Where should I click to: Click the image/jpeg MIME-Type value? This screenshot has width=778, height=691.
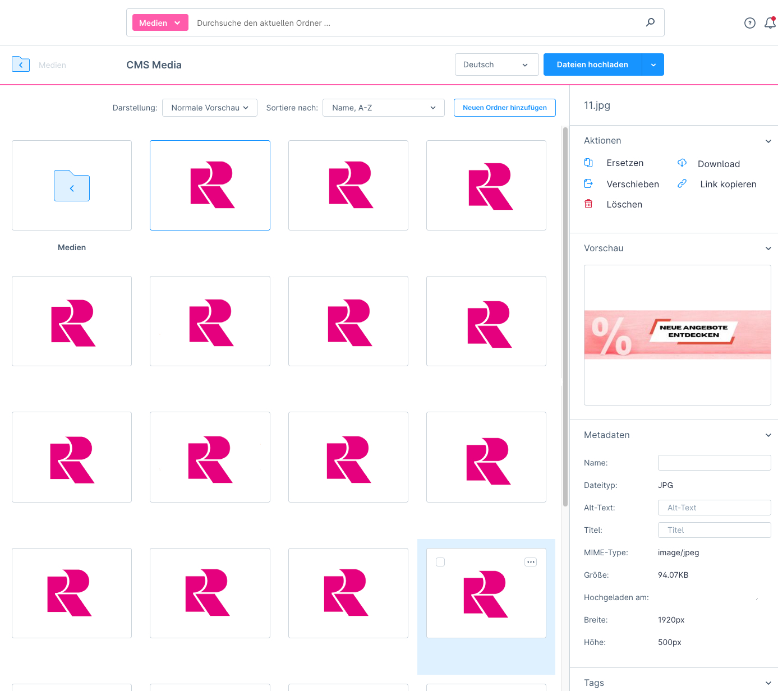(x=678, y=552)
